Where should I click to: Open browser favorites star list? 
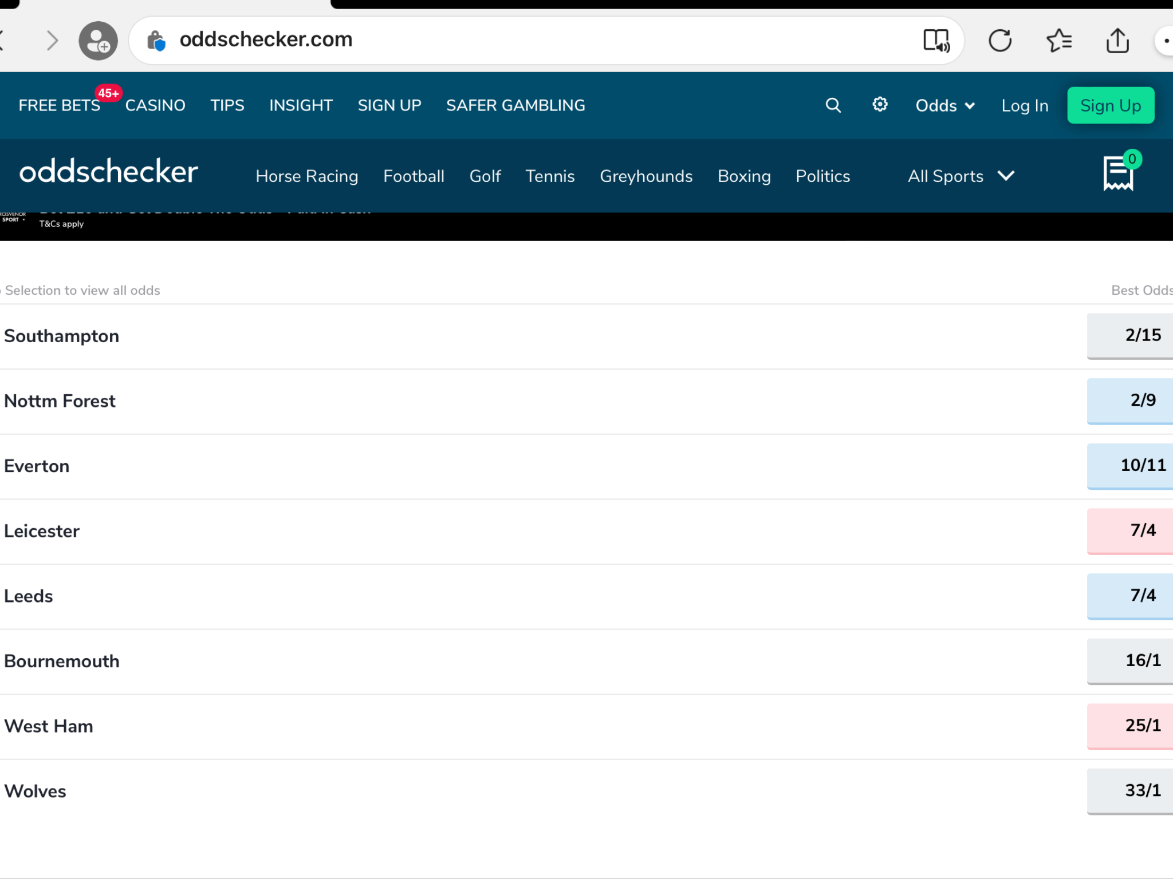[1059, 41]
